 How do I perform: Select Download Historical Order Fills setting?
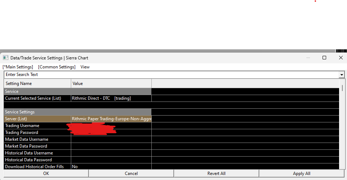38,167
